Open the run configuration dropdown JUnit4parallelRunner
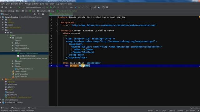This screenshot has width=200, height=112. [x=33, y=7]
